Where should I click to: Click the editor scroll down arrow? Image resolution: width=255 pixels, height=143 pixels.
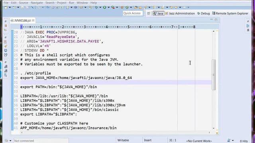(214, 128)
